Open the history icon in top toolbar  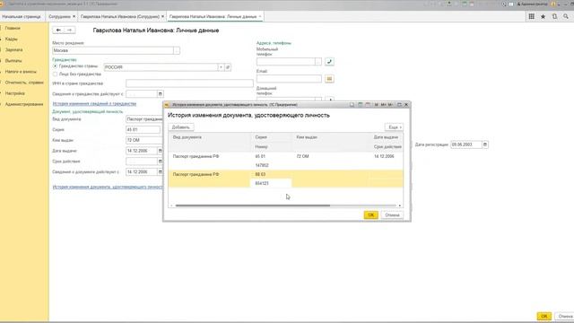554,16
